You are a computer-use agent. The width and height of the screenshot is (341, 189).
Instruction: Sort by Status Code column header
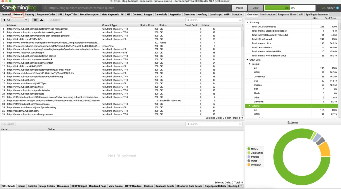[x=149, y=25]
